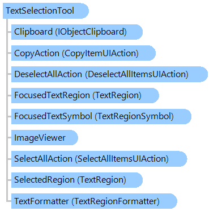
Task: Open the ImageViewer node
Action: (x=45, y=138)
